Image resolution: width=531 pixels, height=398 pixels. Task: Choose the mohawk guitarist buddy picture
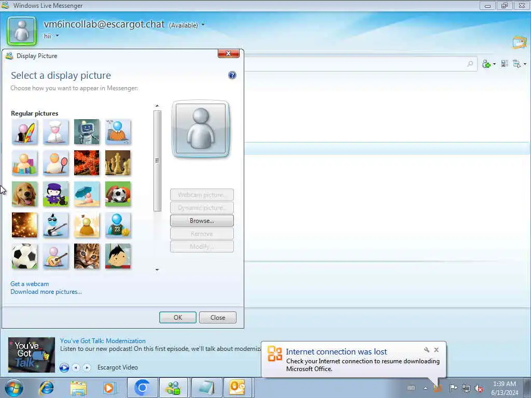[x=55, y=225]
